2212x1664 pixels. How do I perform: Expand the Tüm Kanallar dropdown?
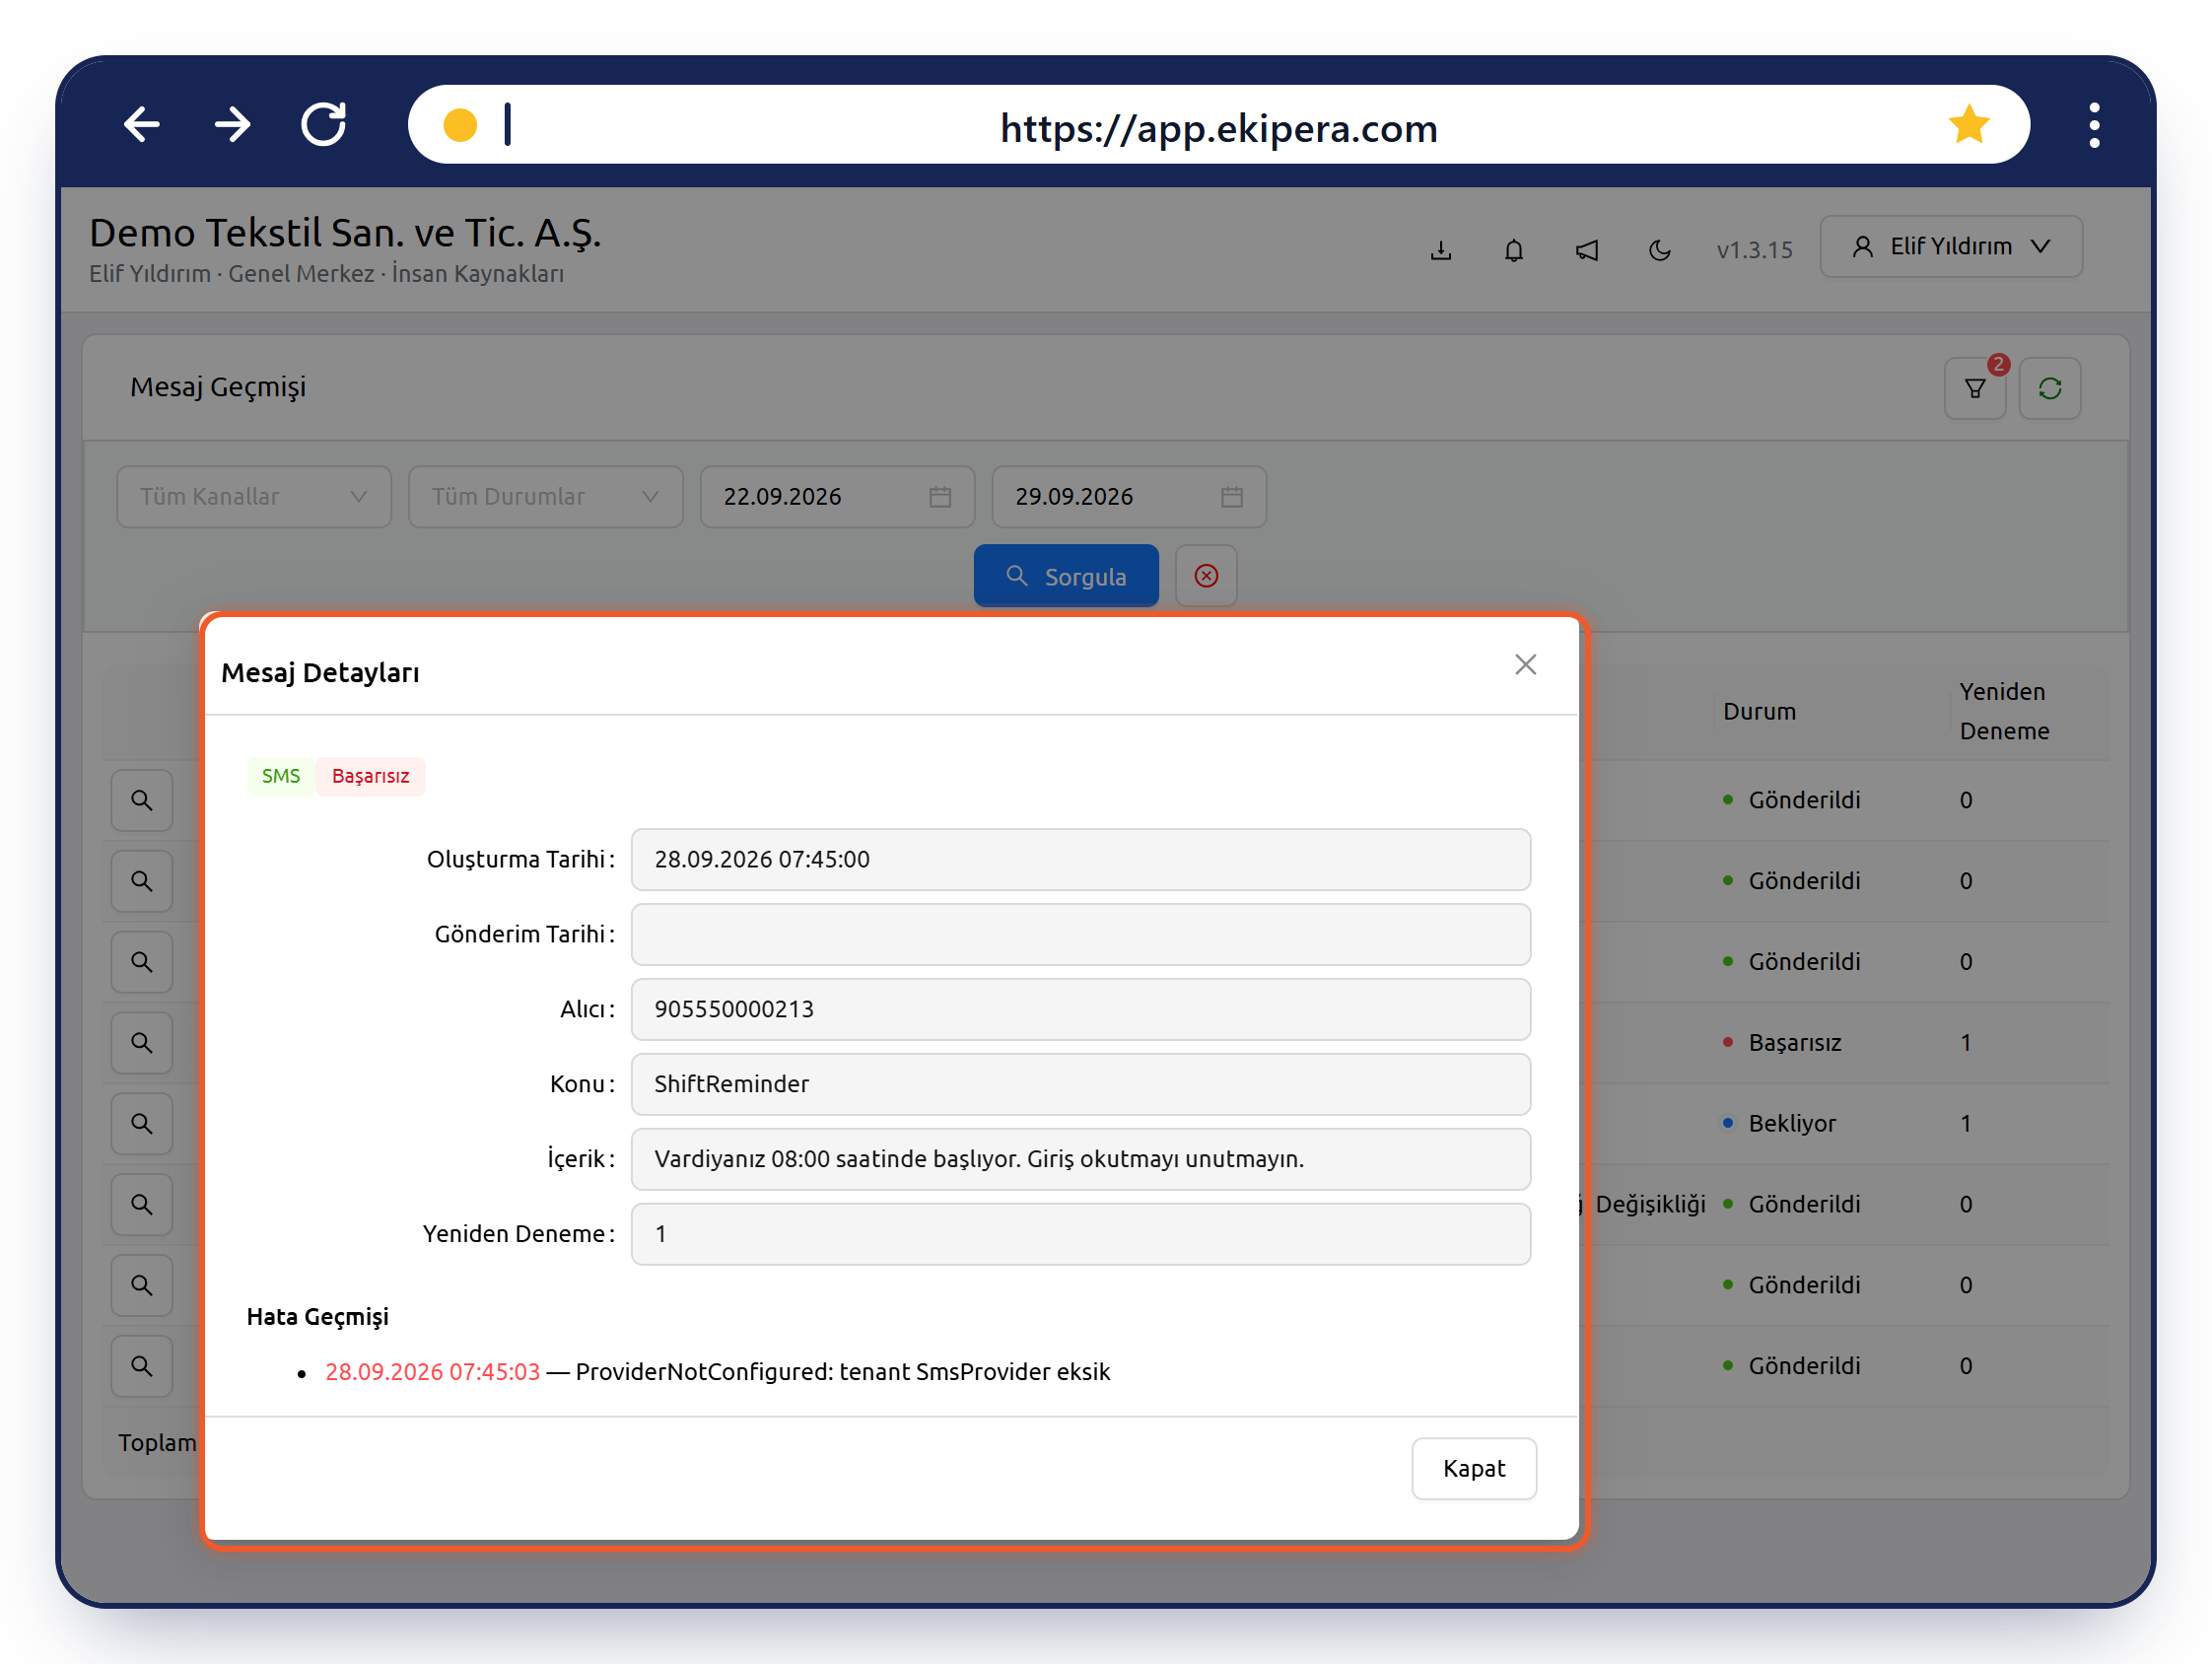(x=254, y=496)
